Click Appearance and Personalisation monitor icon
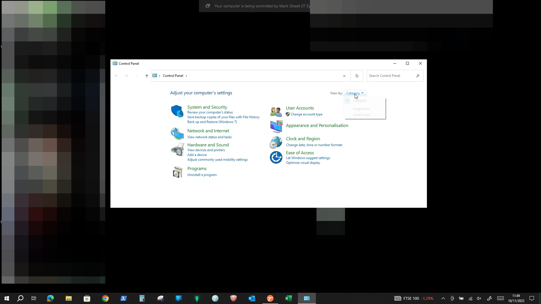Screen dimensions: 541x304 click(x=276, y=126)
